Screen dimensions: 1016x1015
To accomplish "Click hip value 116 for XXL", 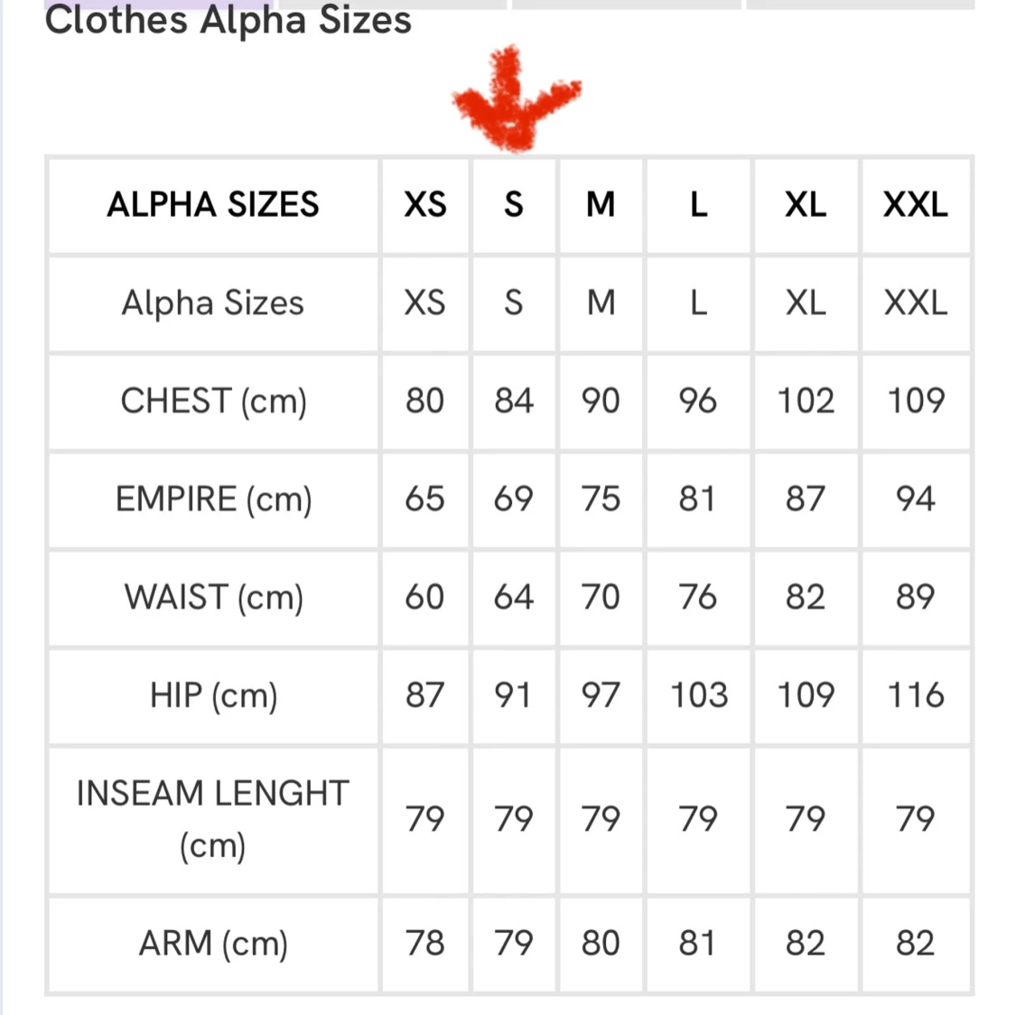I will pos(915,696).
